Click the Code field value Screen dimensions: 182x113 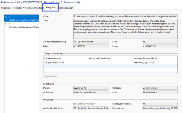coord(125,17)
